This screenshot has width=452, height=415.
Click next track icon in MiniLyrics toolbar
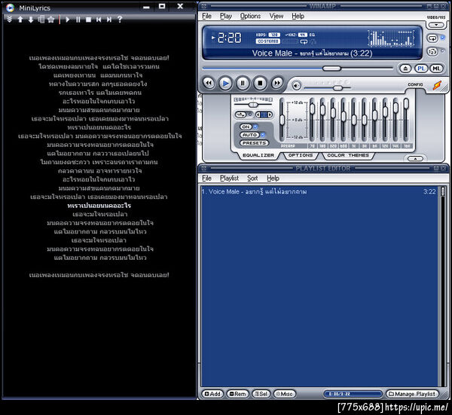pyautogui.click(x=109, y=20)
